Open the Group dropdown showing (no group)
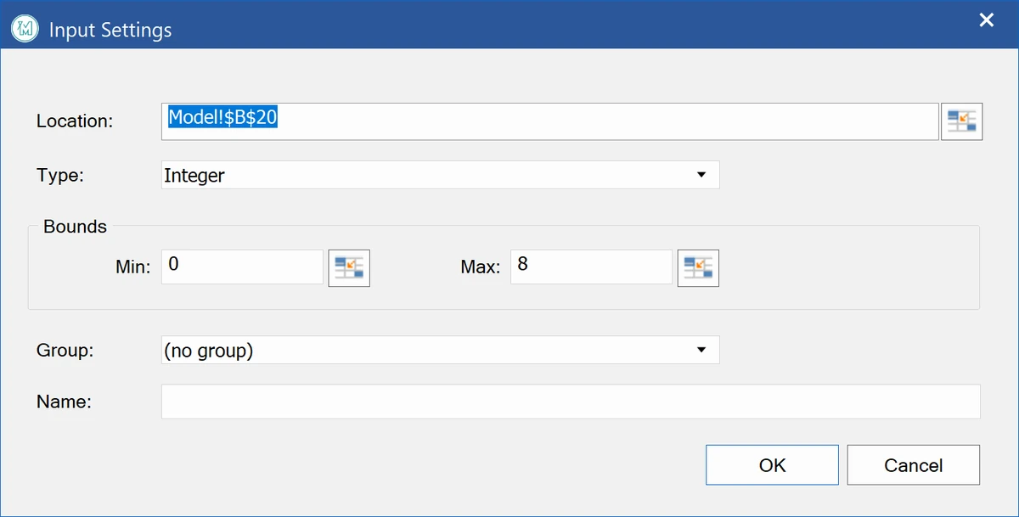Screen dimensions: 1019x517 click(440, 350)
